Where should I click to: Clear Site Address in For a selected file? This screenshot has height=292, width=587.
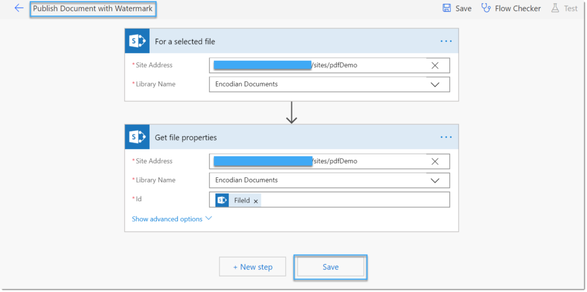pyautogui.click(x=435, y=65)
